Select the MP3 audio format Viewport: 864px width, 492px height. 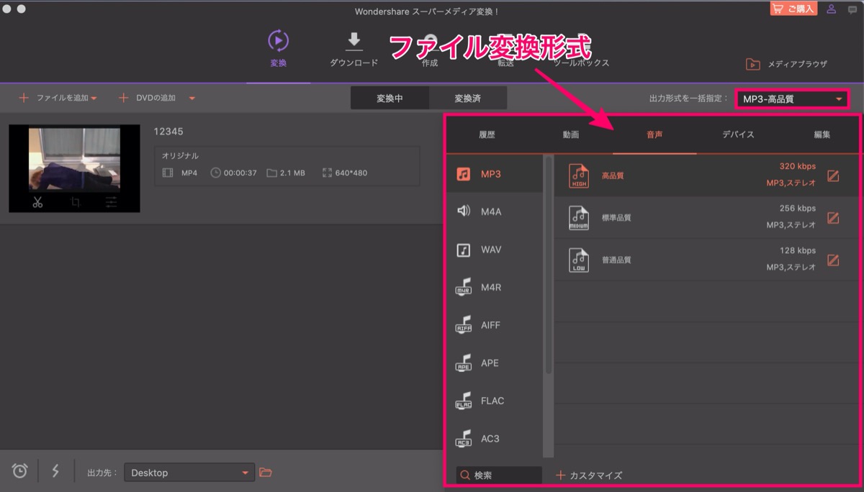tap(495, 174)
